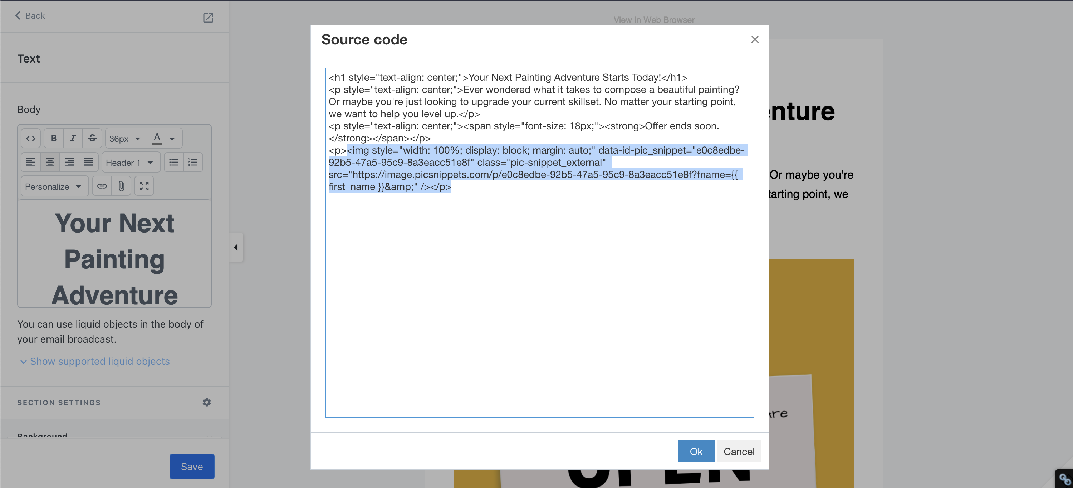This screenshot has width=1073, height=488.
Task: Center-align the text
Action: [50, 162]
